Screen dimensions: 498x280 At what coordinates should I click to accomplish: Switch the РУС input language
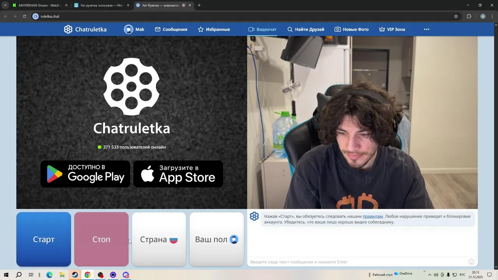click(463, 275)
